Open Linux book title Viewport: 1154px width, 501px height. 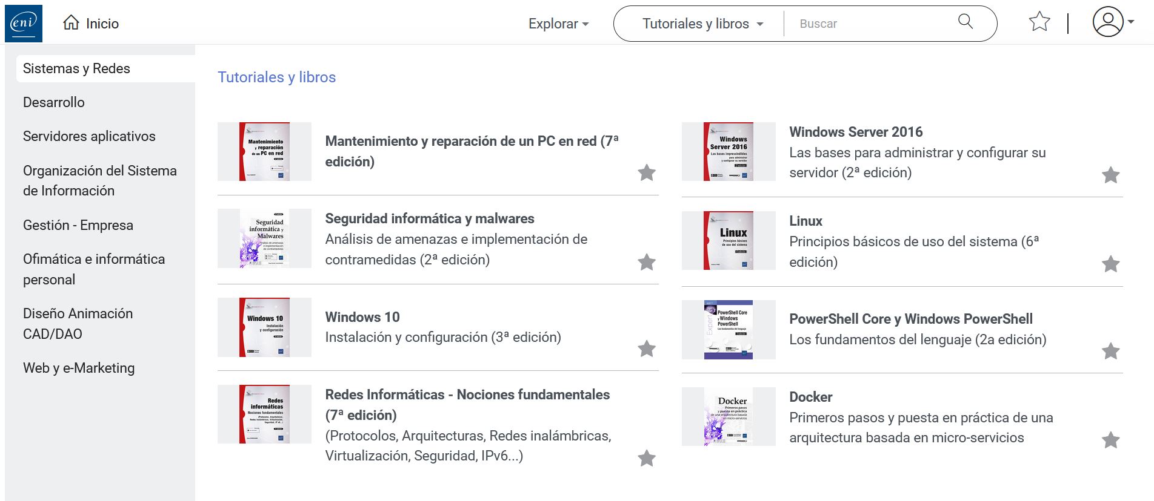tap(805, 221)
